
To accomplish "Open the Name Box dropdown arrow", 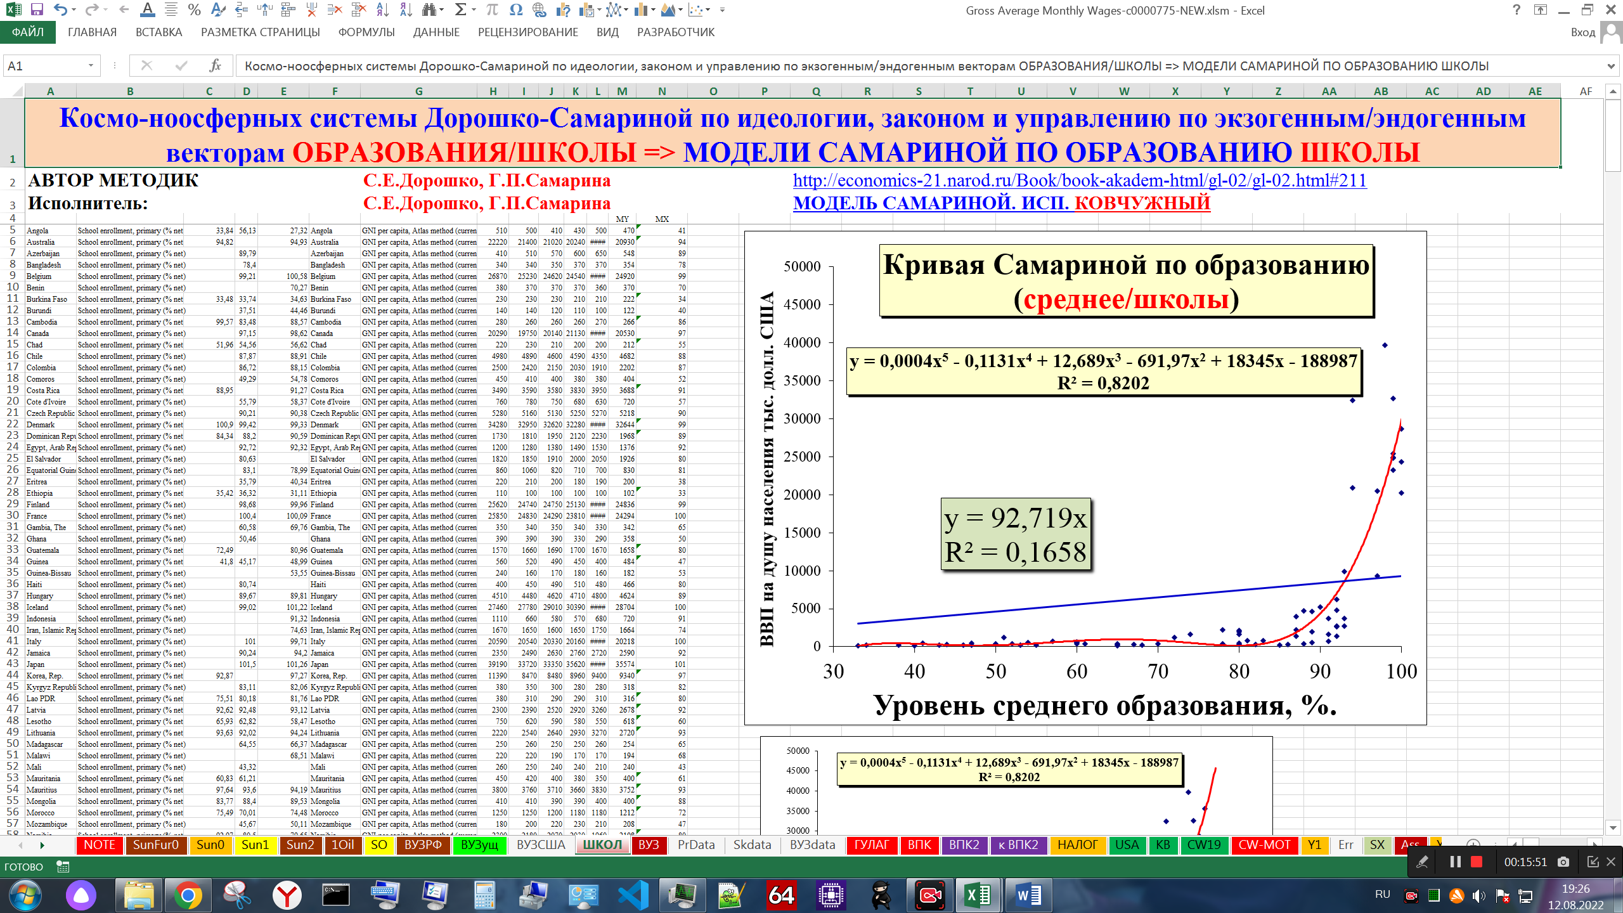I will click(x=91, y=65).
